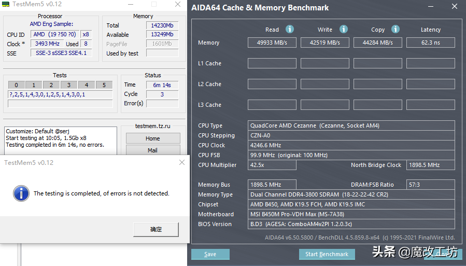Close the AIDA64 benchmark window
Viewport: 466px width, 266px height.
coord(455,7)
